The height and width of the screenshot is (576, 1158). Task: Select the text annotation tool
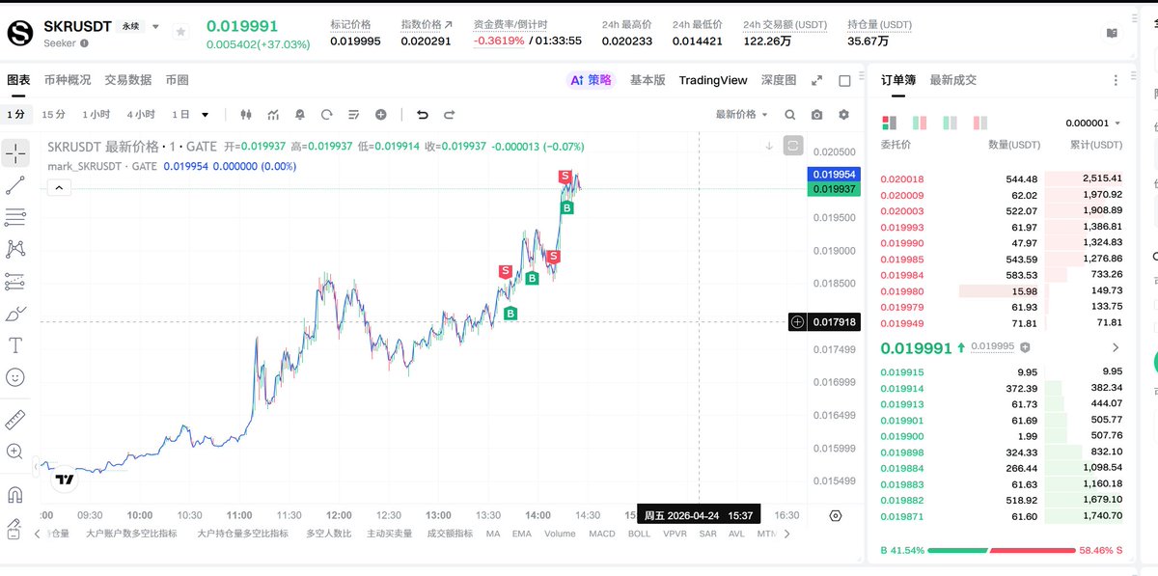15,344
